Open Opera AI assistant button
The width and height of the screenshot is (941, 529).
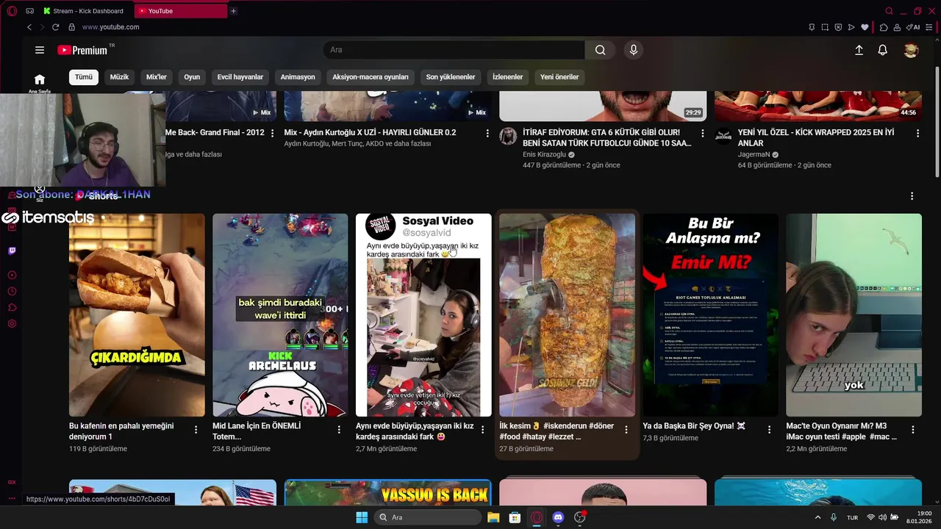[x=913, y=27]
